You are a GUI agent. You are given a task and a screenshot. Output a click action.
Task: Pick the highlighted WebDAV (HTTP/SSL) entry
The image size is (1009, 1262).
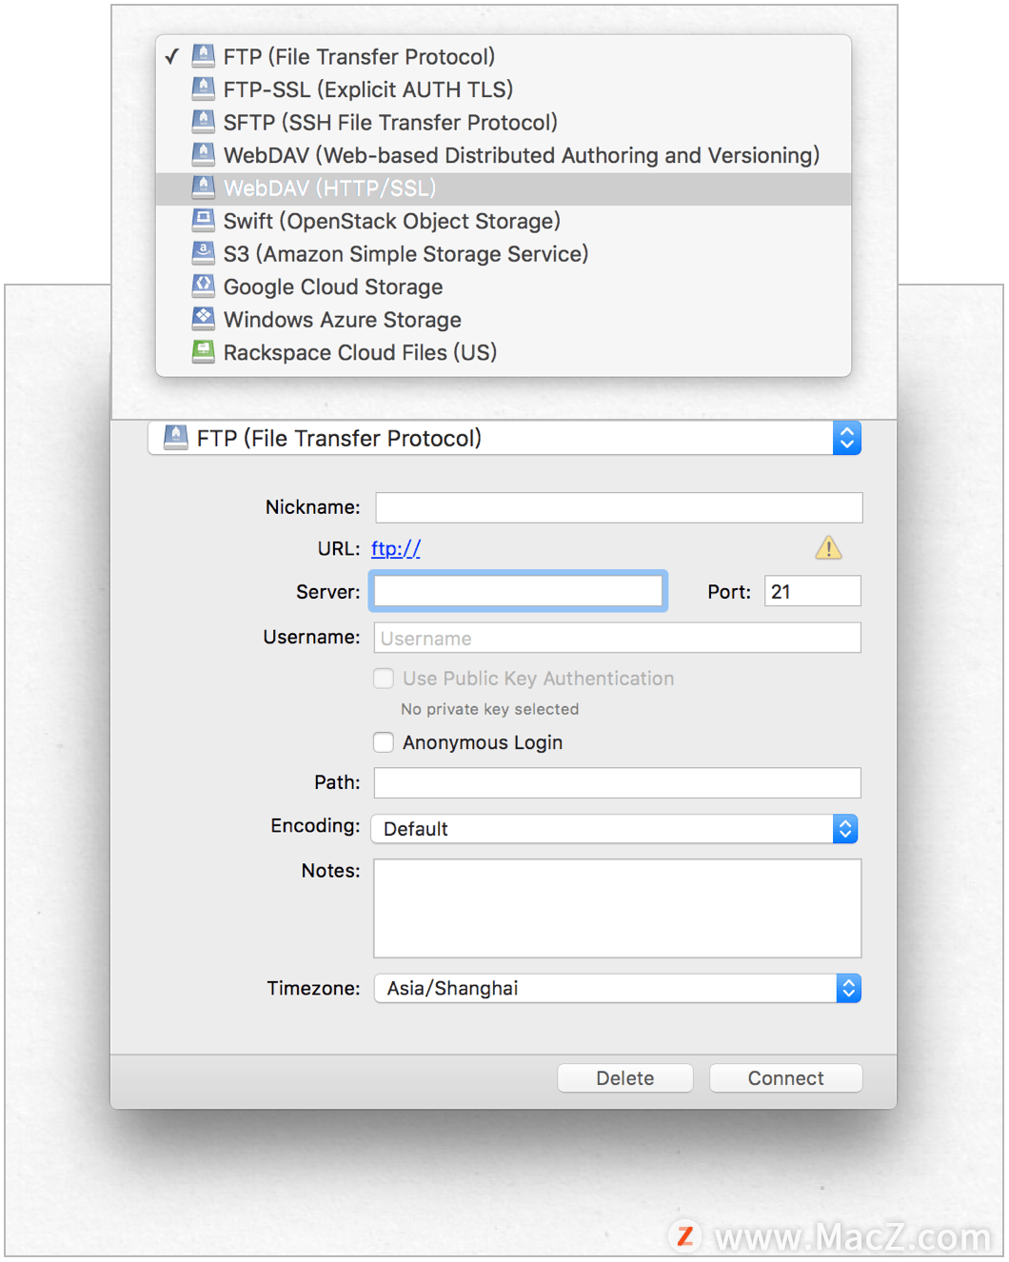coord(504,188)
